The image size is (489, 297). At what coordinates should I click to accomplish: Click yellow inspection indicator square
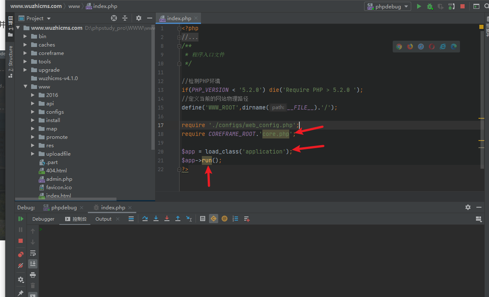(x=481, y=27)
